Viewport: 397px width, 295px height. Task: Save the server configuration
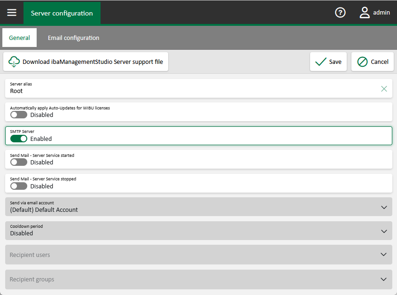point(328,62)
